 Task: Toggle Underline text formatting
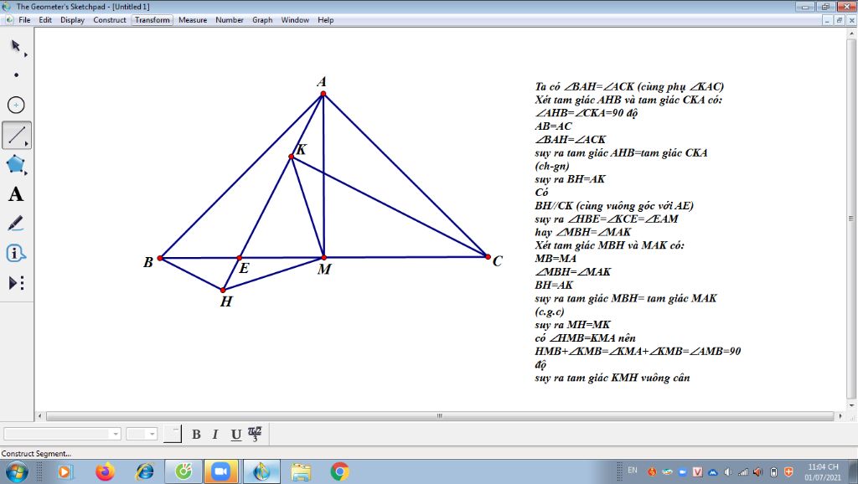pyautogui.click(x=235, y=435)
